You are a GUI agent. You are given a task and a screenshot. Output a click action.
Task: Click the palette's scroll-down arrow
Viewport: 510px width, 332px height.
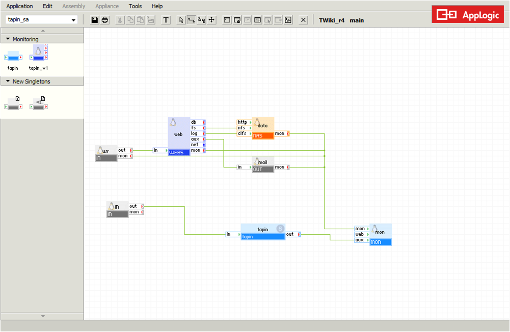click(43, 316)
